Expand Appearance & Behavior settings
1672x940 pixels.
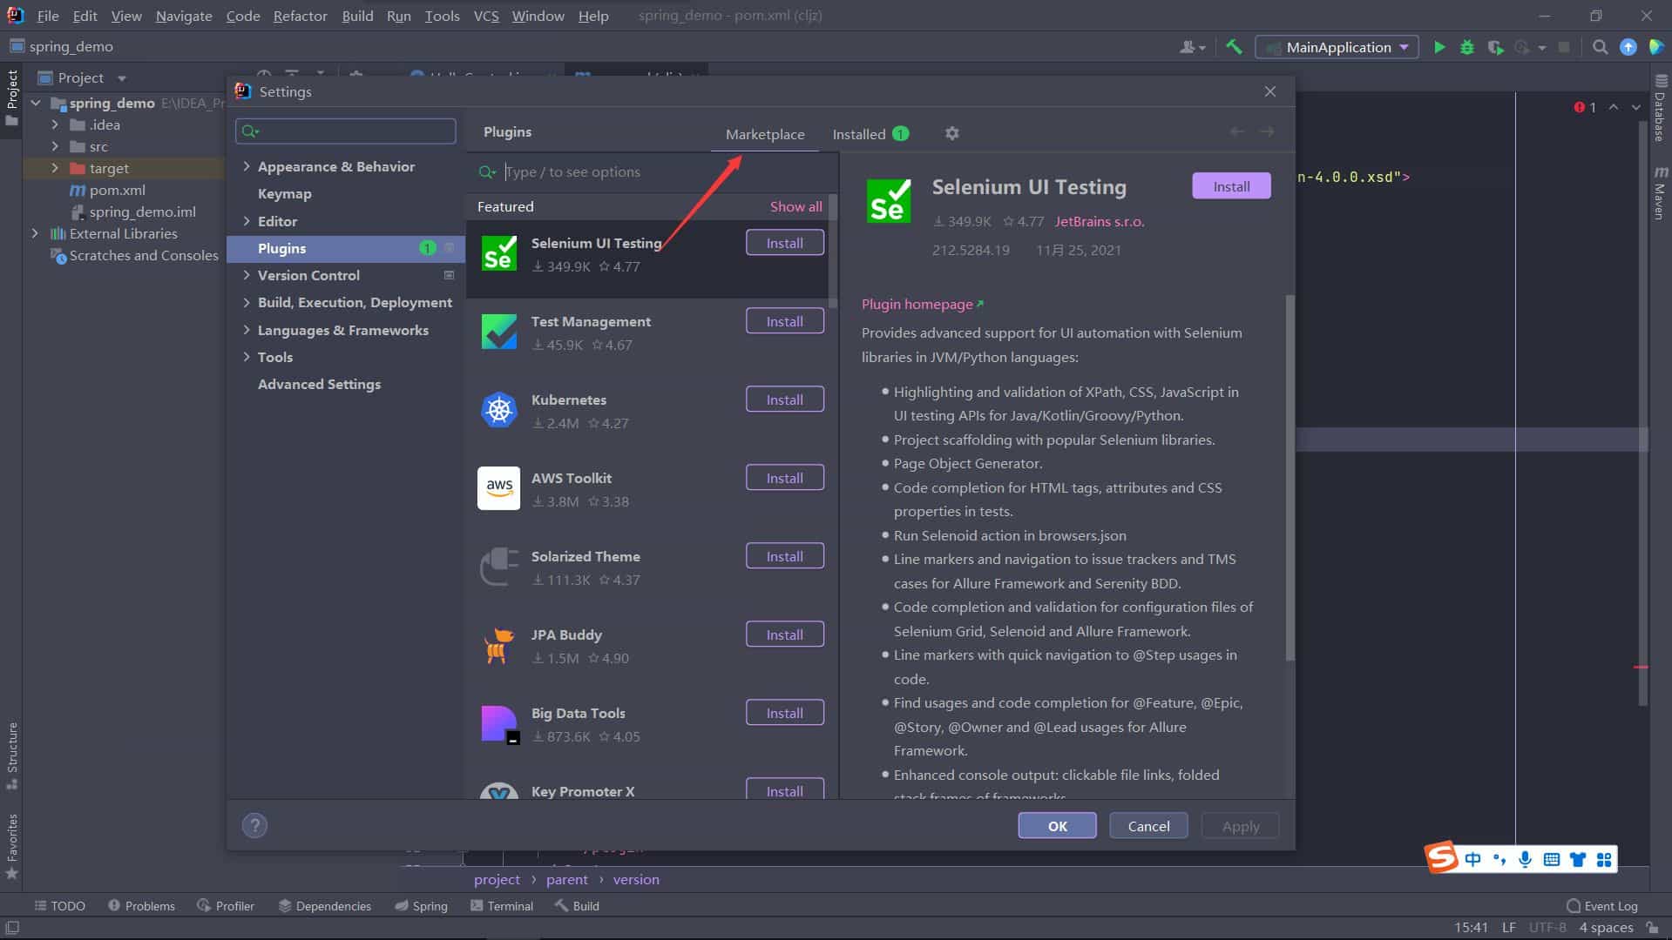coord(247,166)
